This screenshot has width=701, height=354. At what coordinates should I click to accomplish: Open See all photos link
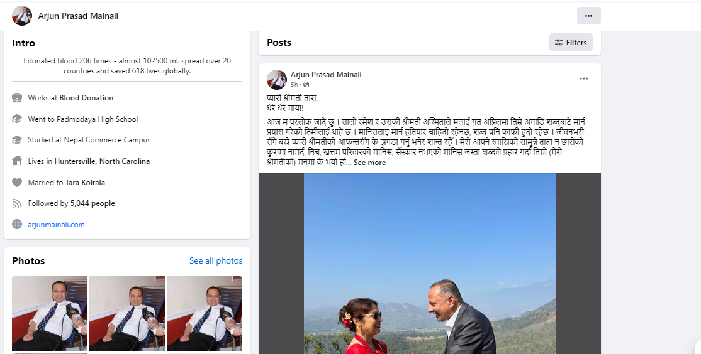216,261
